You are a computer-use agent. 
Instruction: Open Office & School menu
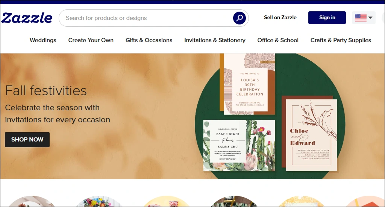pyautogui.click(x=278, y=40)
